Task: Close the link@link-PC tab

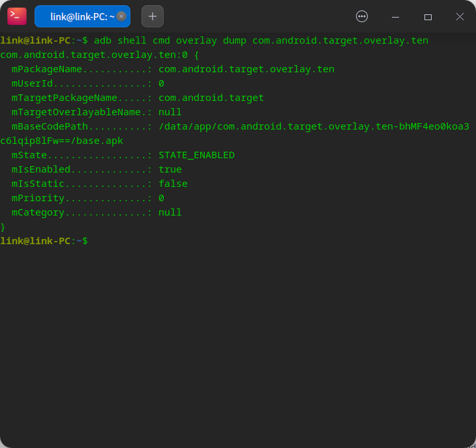Action: tap(121, 16)
